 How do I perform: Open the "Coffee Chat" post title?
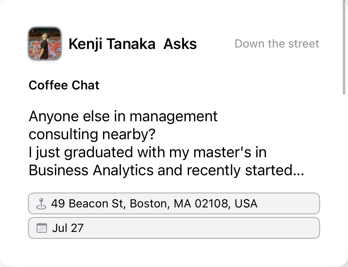tap(64, 86)
